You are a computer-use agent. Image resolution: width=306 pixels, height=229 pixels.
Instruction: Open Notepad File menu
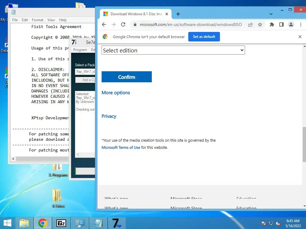pyautogui.click(x=15, y=20)
